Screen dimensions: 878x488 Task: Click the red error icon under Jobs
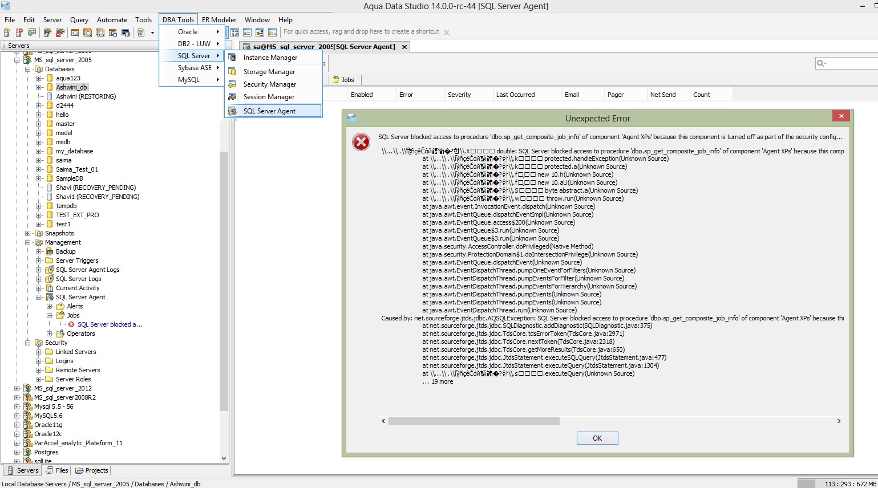tap(71, 324)
